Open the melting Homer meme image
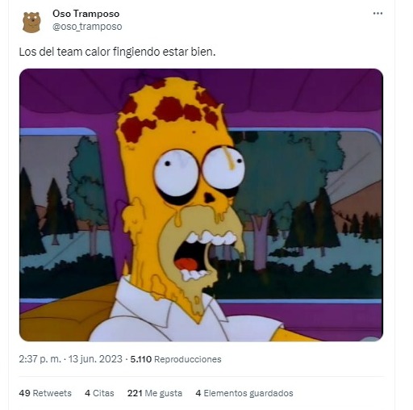Screen dimensions: 413x410 (x=201, y=205)
